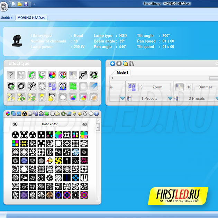This screenshot has width=218, height=218.
Task: Select the four-color square gobo thumbnail
Action: pos(15,143)
